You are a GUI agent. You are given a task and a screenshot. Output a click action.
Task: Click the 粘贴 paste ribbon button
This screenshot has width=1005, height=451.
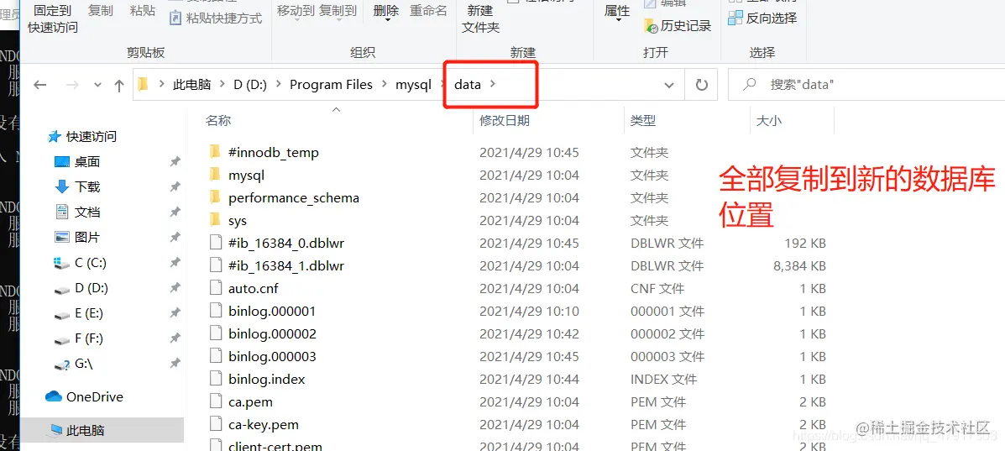(x=142, y=11)
